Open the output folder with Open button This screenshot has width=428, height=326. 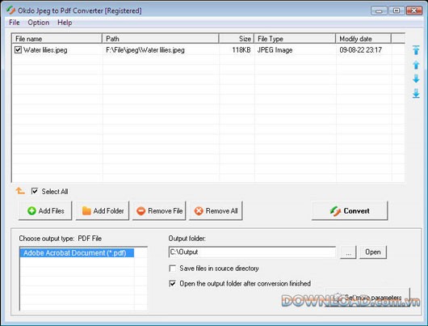(x=373, y=252)
